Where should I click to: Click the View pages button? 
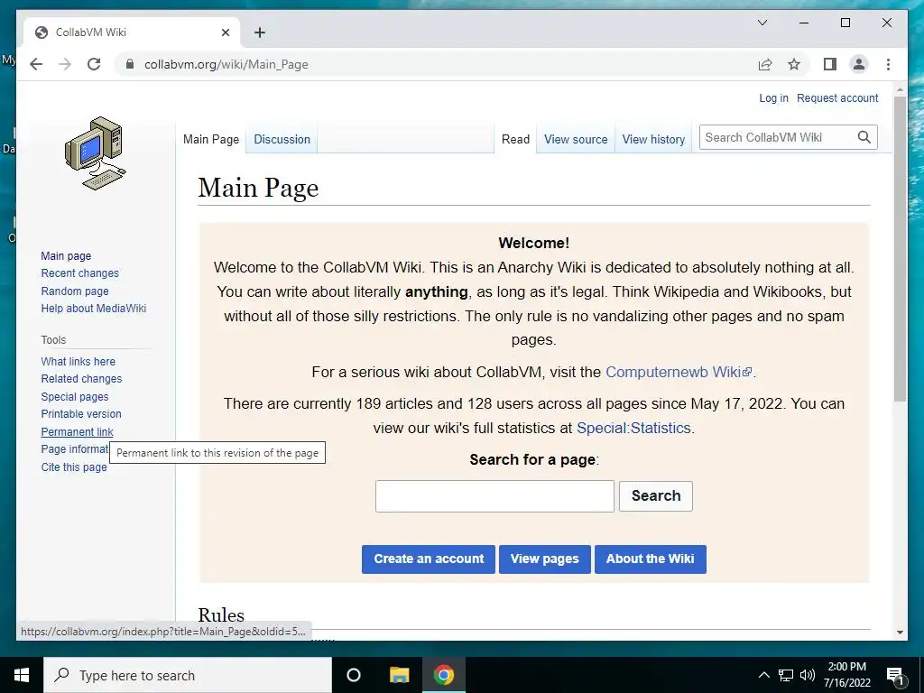click(544, 559)
